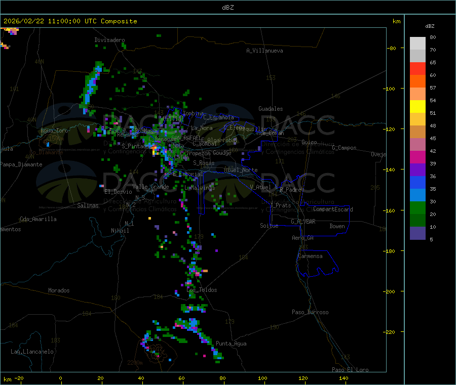Click the G_Campos label
456x385 pixels.
(345, 148)
